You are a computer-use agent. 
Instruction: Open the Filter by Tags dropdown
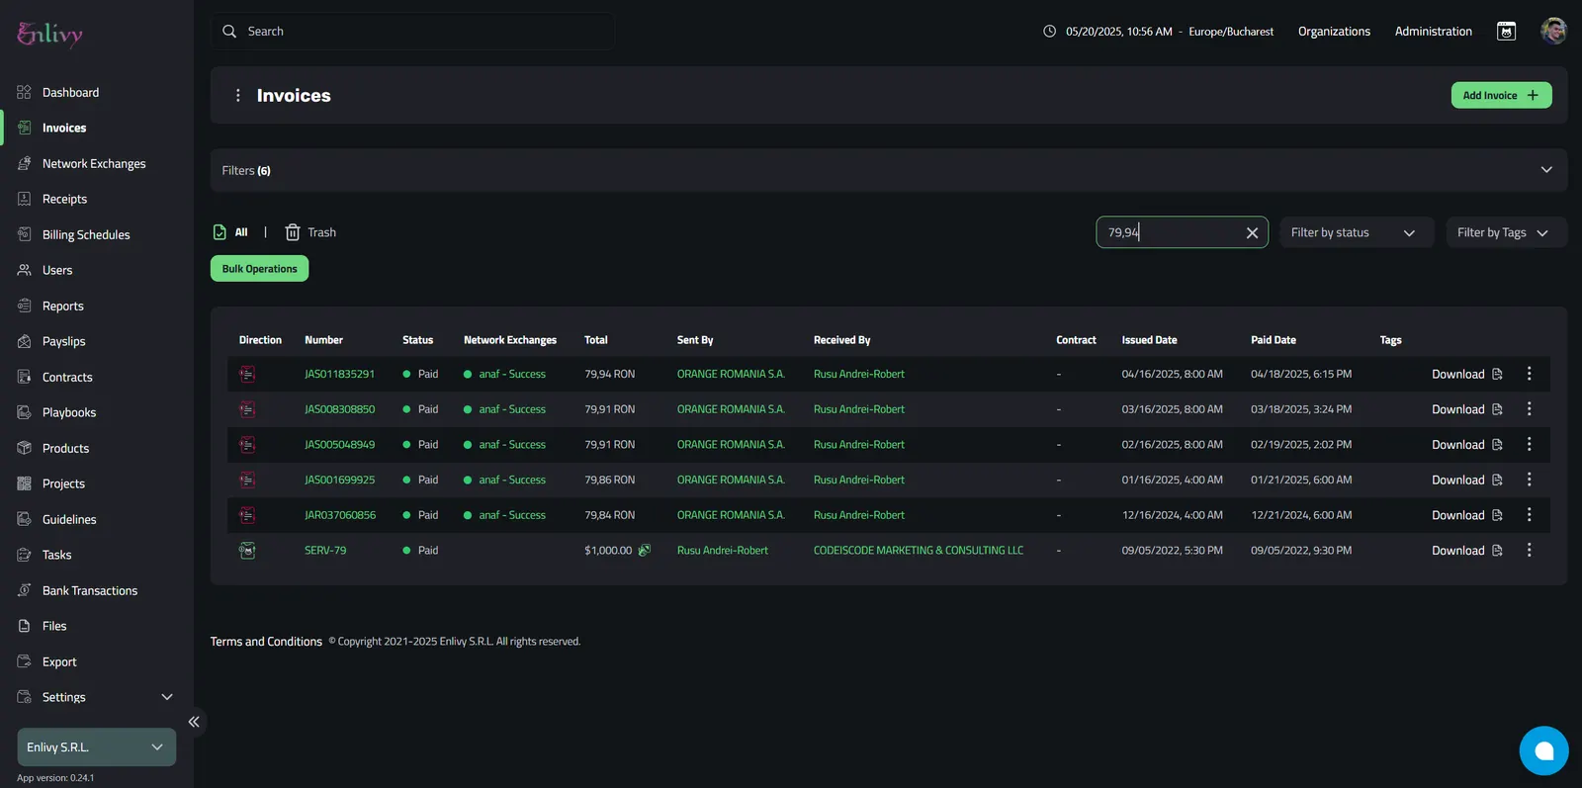(x=1506, y=232)
